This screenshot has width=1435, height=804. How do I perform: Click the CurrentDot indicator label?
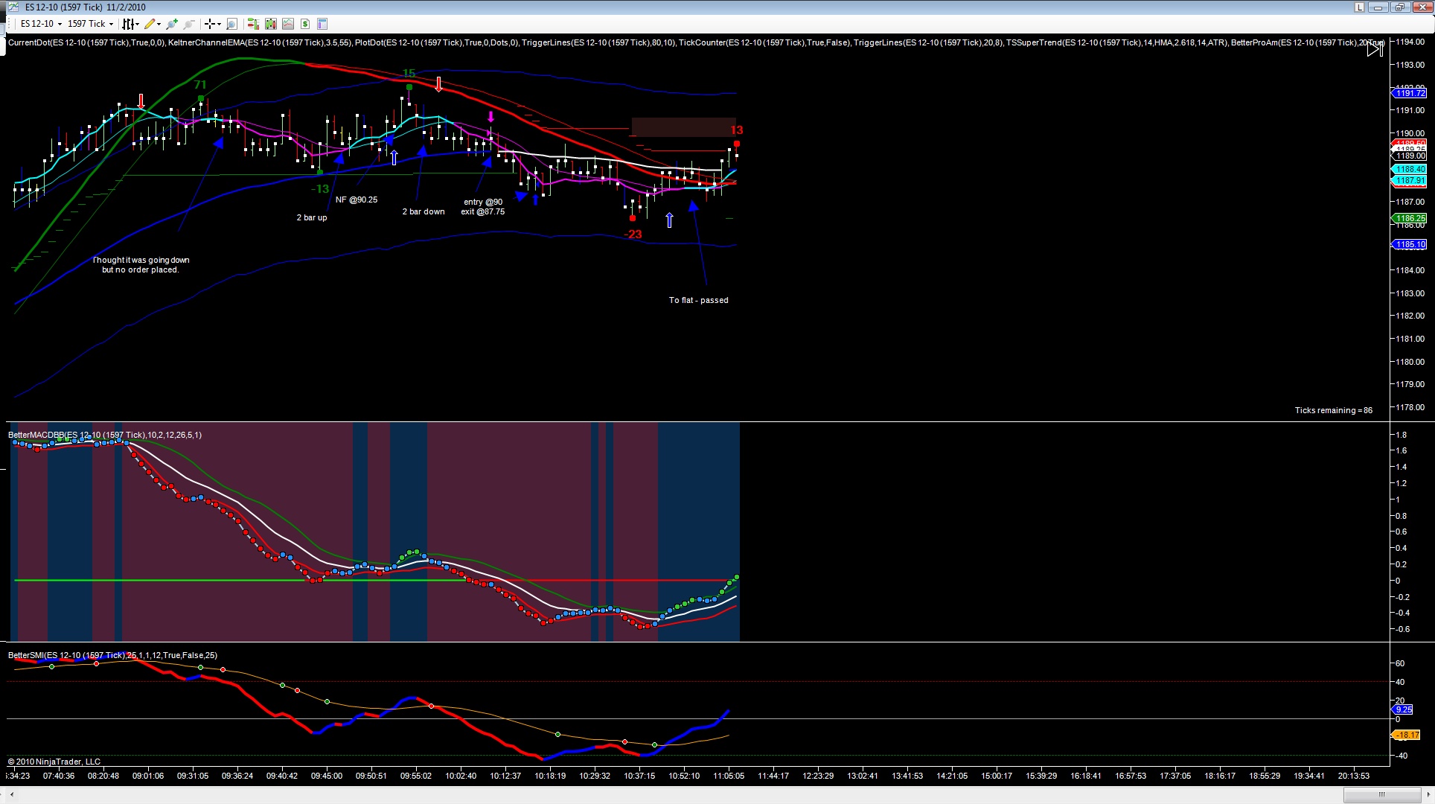click(x=86, y=42)
